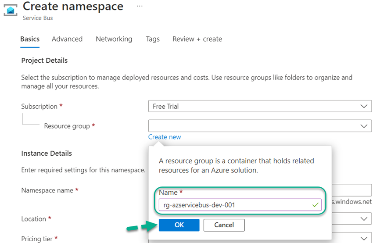Screen dimensions: 373x243
Task: Click the resource group description text in popup
Action: 237,165
